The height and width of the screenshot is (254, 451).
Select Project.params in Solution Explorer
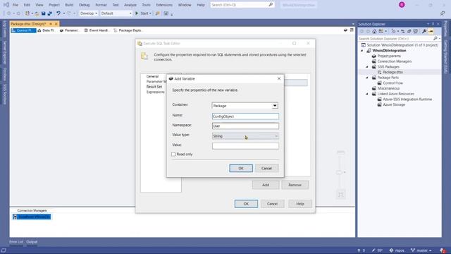[389, 56]
